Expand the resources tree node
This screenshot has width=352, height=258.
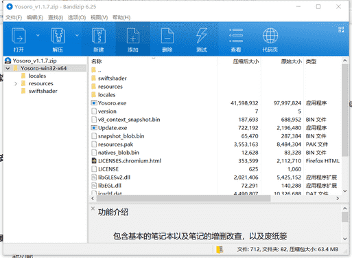point(16,84)
